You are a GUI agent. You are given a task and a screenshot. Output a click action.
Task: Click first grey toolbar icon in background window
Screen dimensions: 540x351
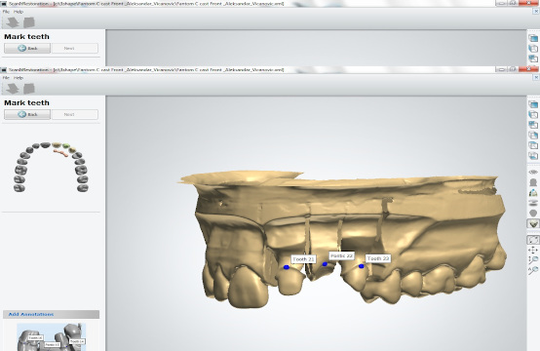(x=13, y=22)
